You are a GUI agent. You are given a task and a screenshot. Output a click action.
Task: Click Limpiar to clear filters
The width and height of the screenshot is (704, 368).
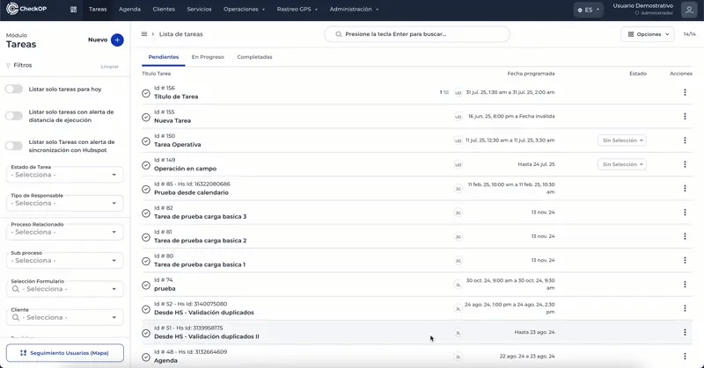point(109,67)
